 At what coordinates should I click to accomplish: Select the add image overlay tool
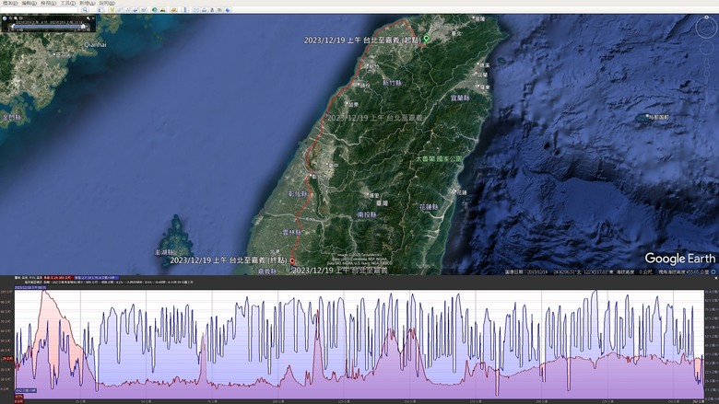click(x=136, y=9)
